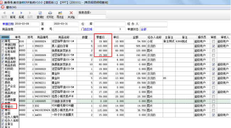Toggle 审核 checkbox in 黑人超白牙膏 row
The height and width of the screenshot is (128, 231).
point(213,46)
